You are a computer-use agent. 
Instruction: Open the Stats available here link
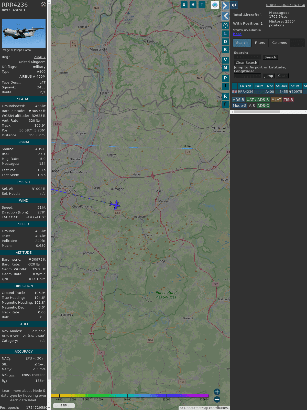tap(237, 34)
